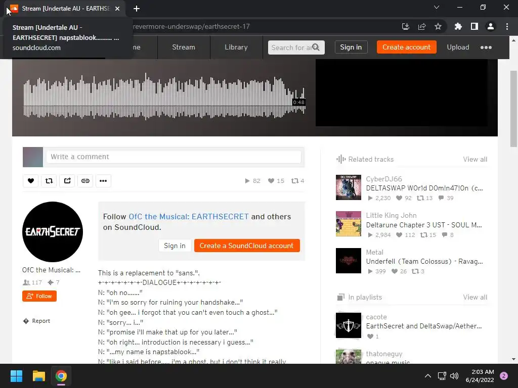Like the track with the heart button
Screen dimensions: 518x388
tap(31, 181)
